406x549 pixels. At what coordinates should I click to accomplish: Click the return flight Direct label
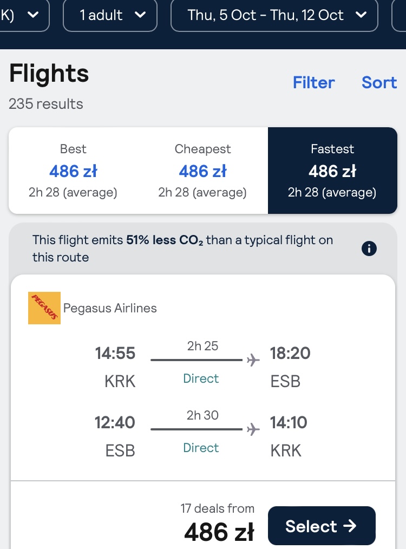click(x=201, y=448)
